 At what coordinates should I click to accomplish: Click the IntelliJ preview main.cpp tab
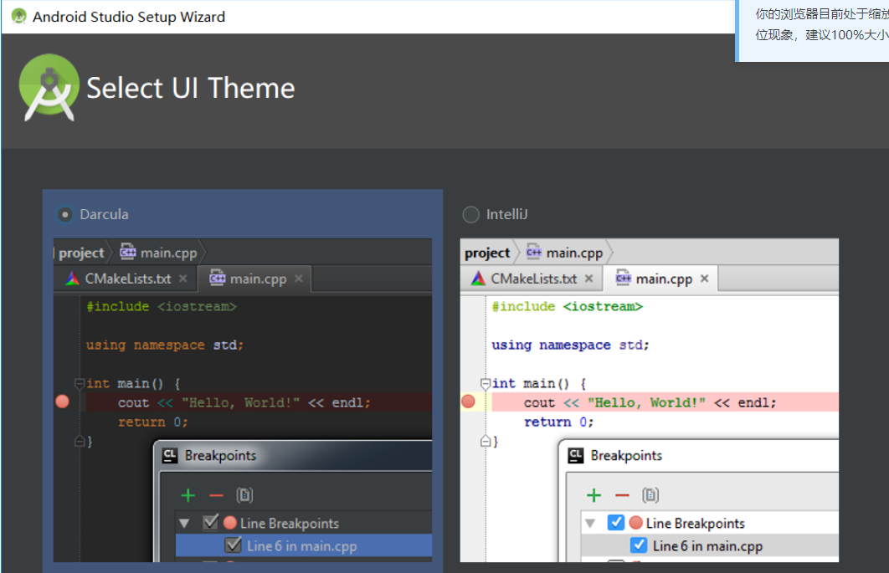[x=660, y=279]
